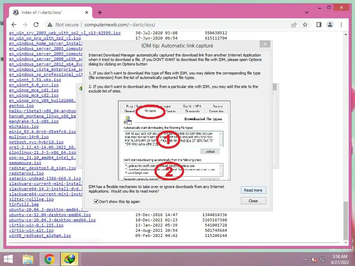Open en_winnt_3.51.wks.iso link
The image size is (355, 266).
[x=35, y=80]
